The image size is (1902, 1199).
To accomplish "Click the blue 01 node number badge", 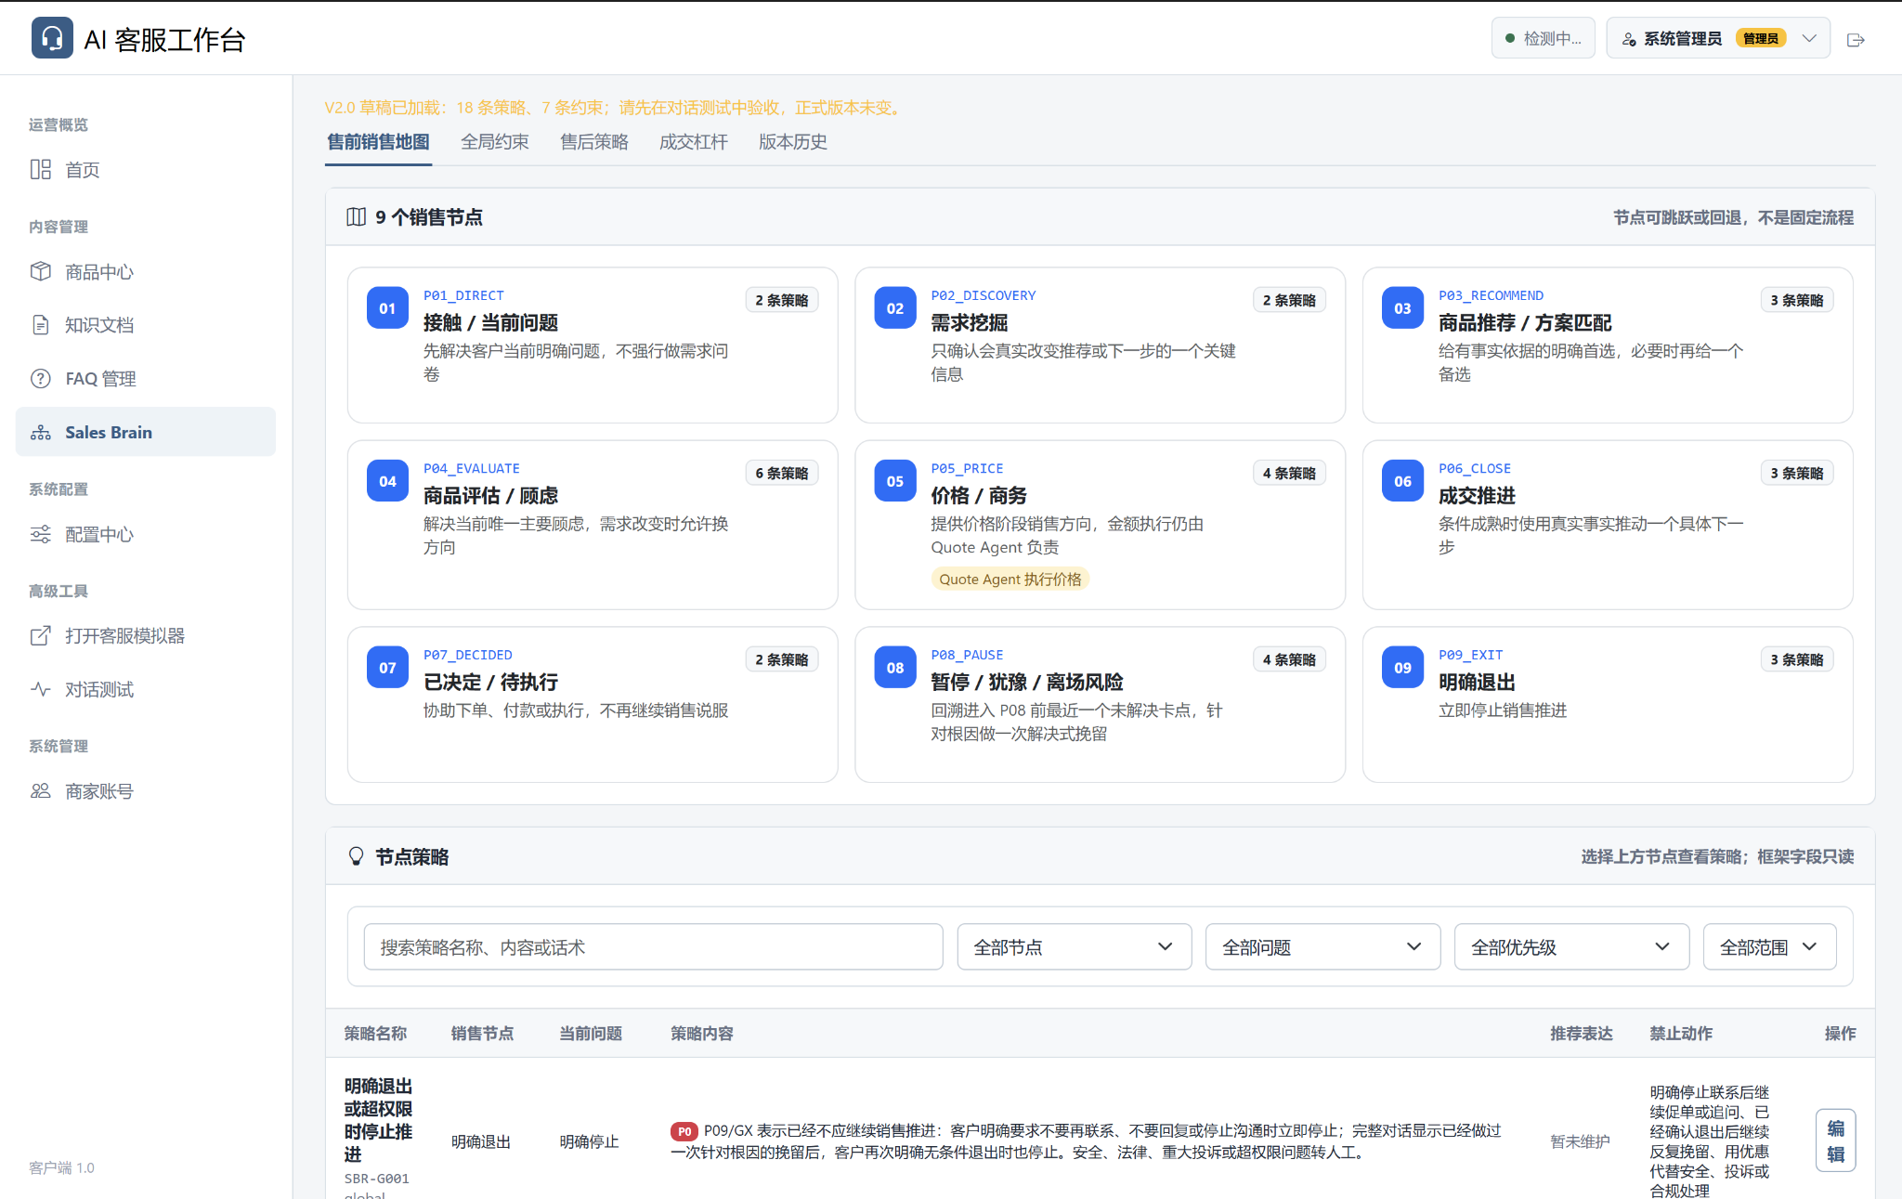I will point(387,308).
